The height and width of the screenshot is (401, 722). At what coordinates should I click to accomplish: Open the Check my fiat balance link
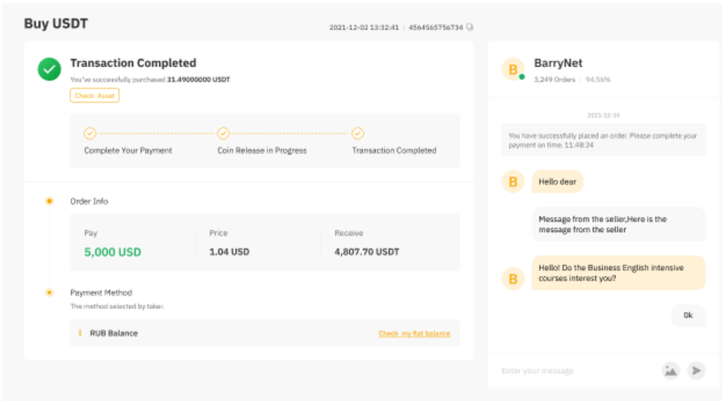(x=414, y=333)
